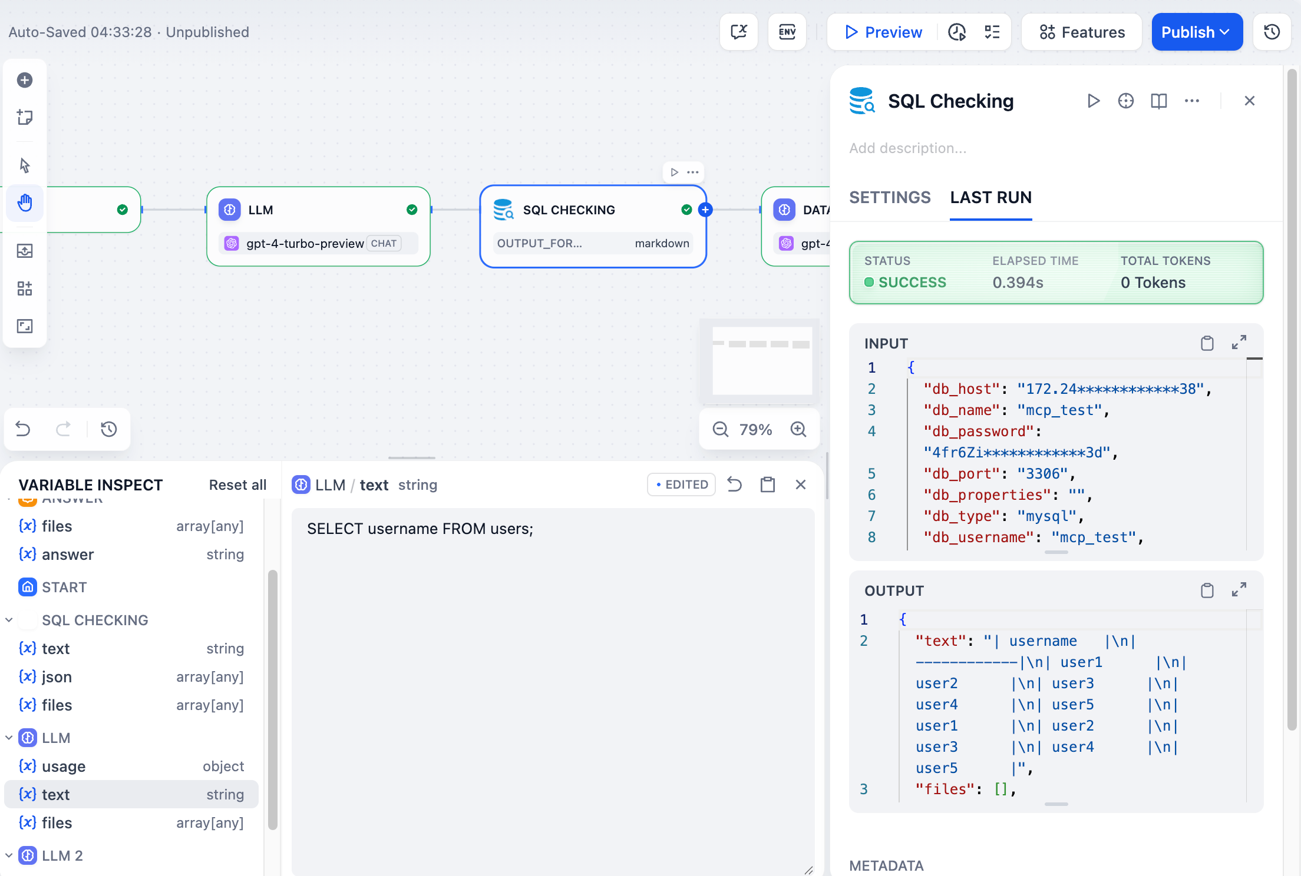The height and width of the screenshot is (876, 1301).
Task: Click the right panel vertical scrollbar
Action: (1292, 400)
